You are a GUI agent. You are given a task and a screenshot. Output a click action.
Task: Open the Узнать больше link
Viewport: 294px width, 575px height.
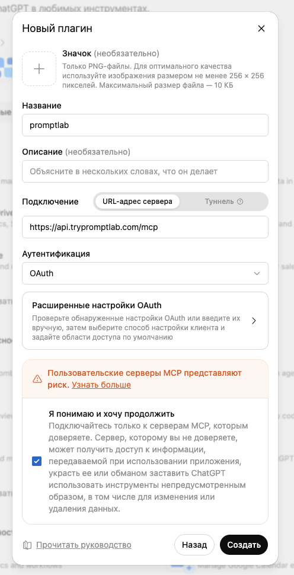point(101,385)
